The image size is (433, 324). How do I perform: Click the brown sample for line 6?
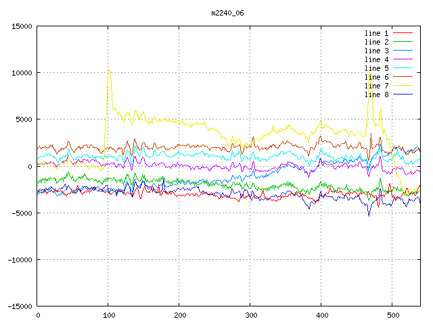point(403,77)
